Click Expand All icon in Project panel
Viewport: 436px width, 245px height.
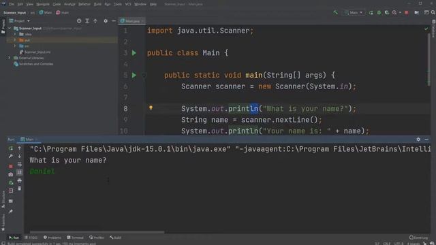87,21
